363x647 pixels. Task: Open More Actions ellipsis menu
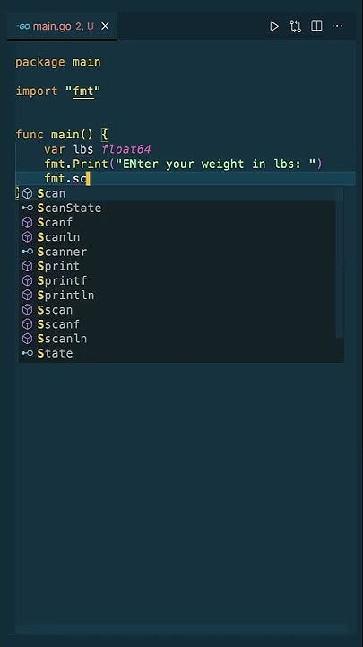pyautogui.click(x=337, y=26)
